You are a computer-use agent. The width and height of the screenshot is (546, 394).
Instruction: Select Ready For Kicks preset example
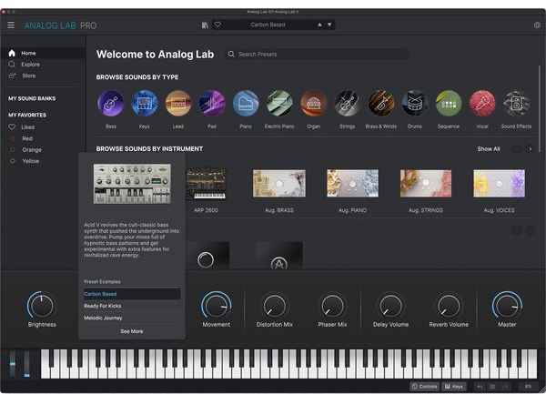(x=132, y=306)
